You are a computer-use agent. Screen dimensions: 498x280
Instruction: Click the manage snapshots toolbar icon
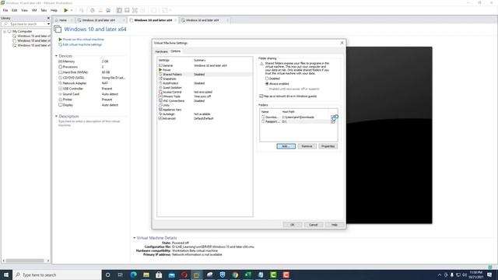click(x=108, y=10)
